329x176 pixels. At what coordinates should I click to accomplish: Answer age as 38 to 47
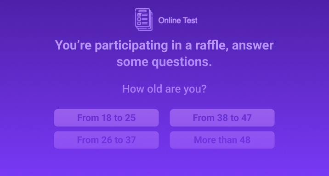pos(222,118)
